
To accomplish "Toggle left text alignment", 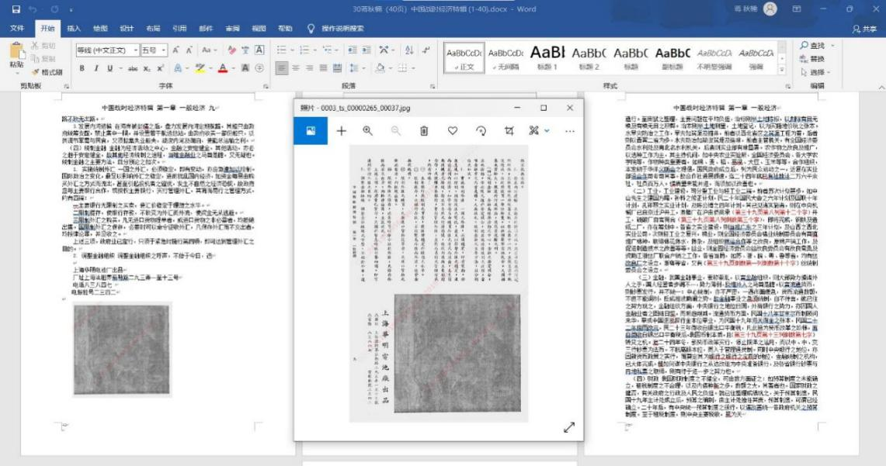I will (283, 67).
